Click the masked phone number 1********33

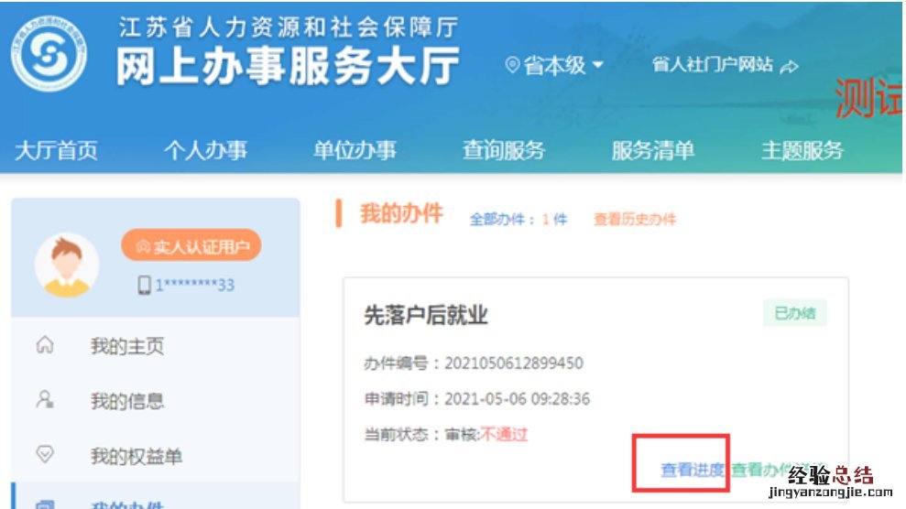[195, 285]
